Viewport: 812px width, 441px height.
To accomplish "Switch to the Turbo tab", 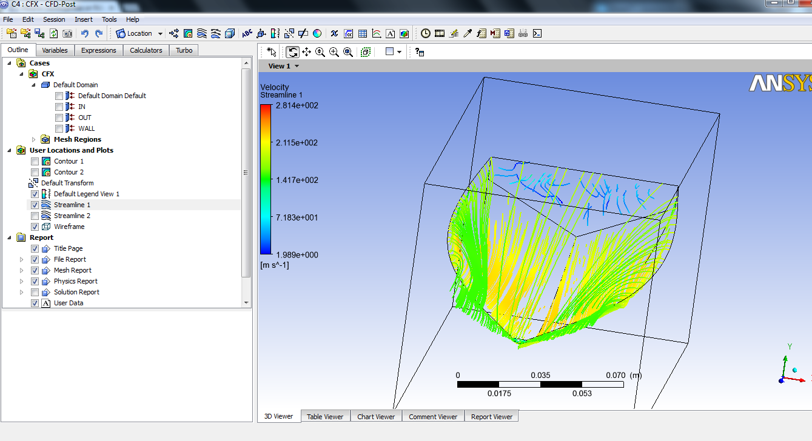I will coord(184,50).
